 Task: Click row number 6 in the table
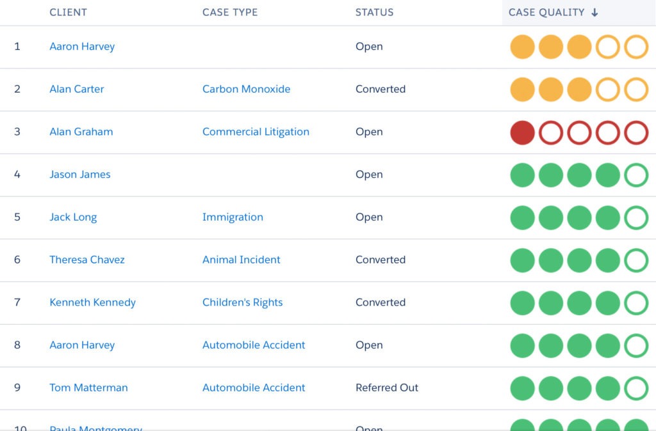tap(17, 260)
